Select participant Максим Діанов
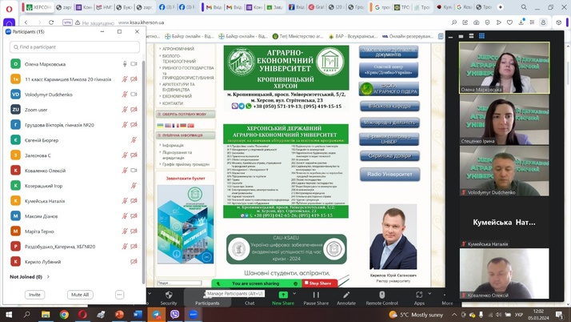 point(74,216)
